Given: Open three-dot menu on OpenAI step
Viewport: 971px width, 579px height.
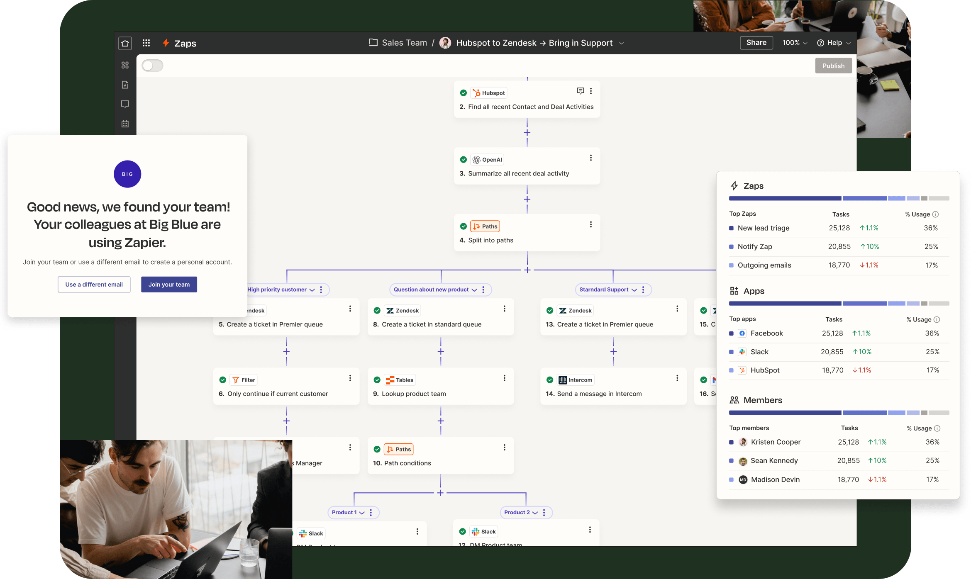Looking at the screenshot, I should coord(591,158).
